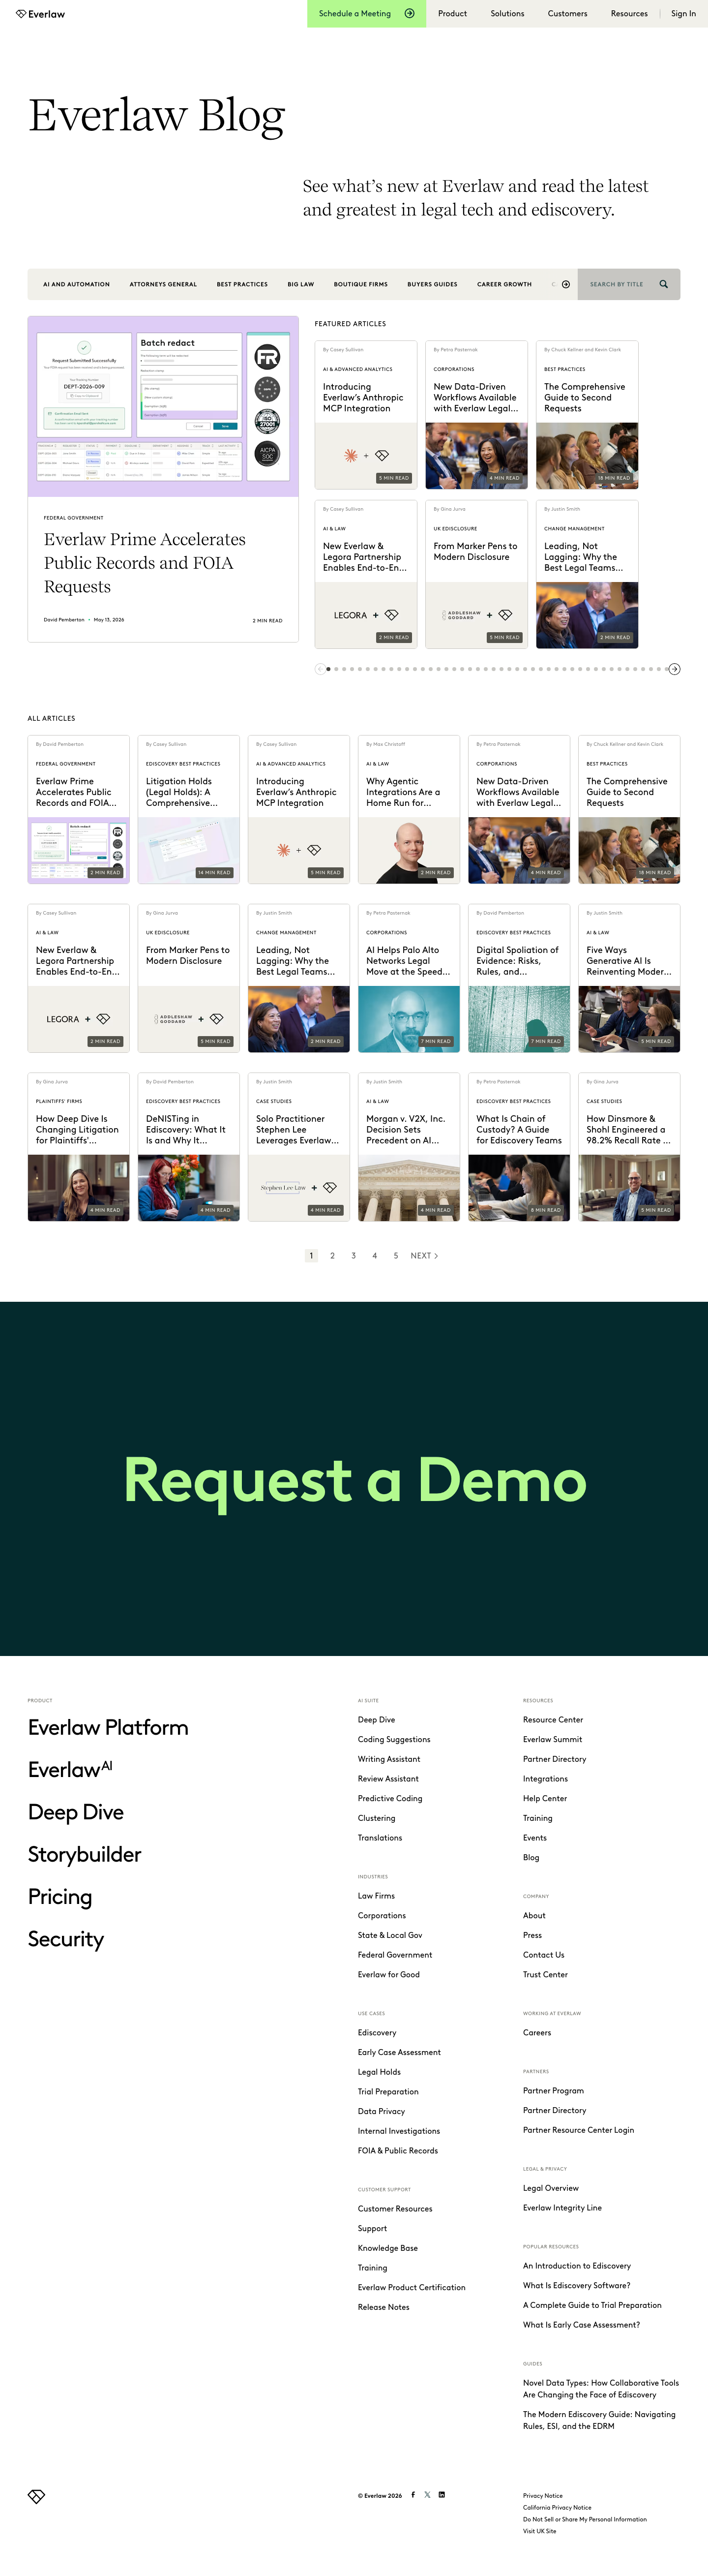
Task: Click Sign In
Action: (x=683, y=14)
